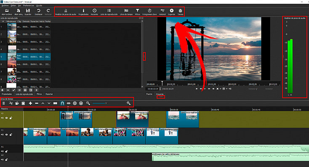Fast forward the player
Image resolution: width=309 pixels, height=167 pixels.
click(209, 89)
